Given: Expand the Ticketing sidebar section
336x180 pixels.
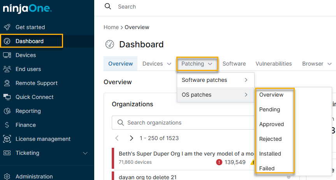Looking at the screenshot, I should click(x=85, y=153).
